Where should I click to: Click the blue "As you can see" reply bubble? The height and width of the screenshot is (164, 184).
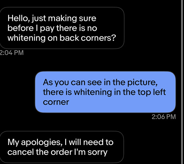(105, 92)
